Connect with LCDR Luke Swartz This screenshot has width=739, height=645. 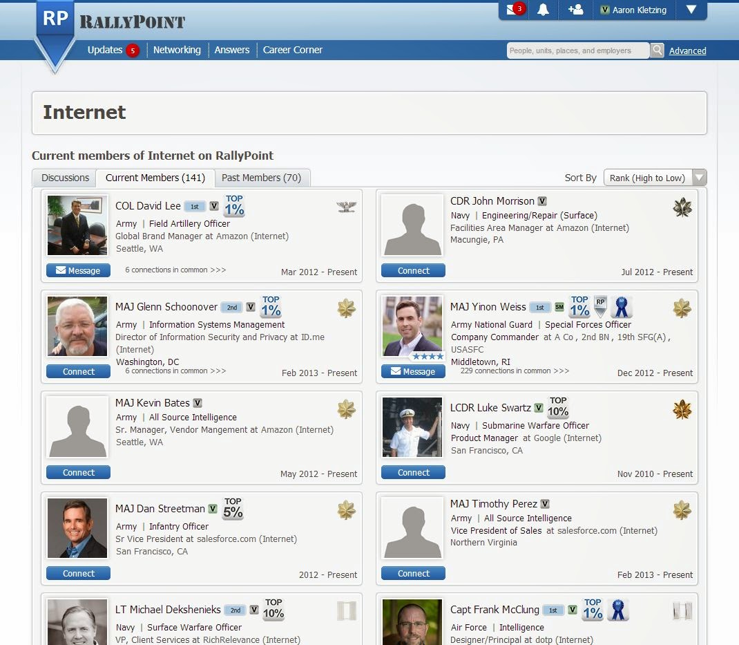click(413, 472)
